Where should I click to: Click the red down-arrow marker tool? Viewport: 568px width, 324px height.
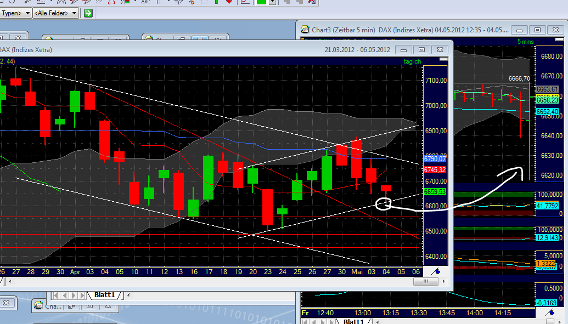(229, 2)
